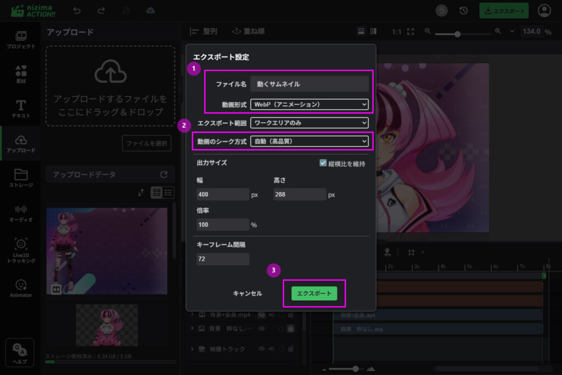Switch upload data to list view

click(168, 192)
